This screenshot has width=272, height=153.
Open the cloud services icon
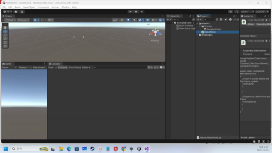point(16,11)
